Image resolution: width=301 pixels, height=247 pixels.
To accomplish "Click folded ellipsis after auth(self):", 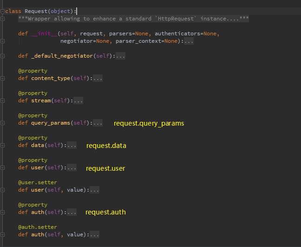I will pos(72,212).
